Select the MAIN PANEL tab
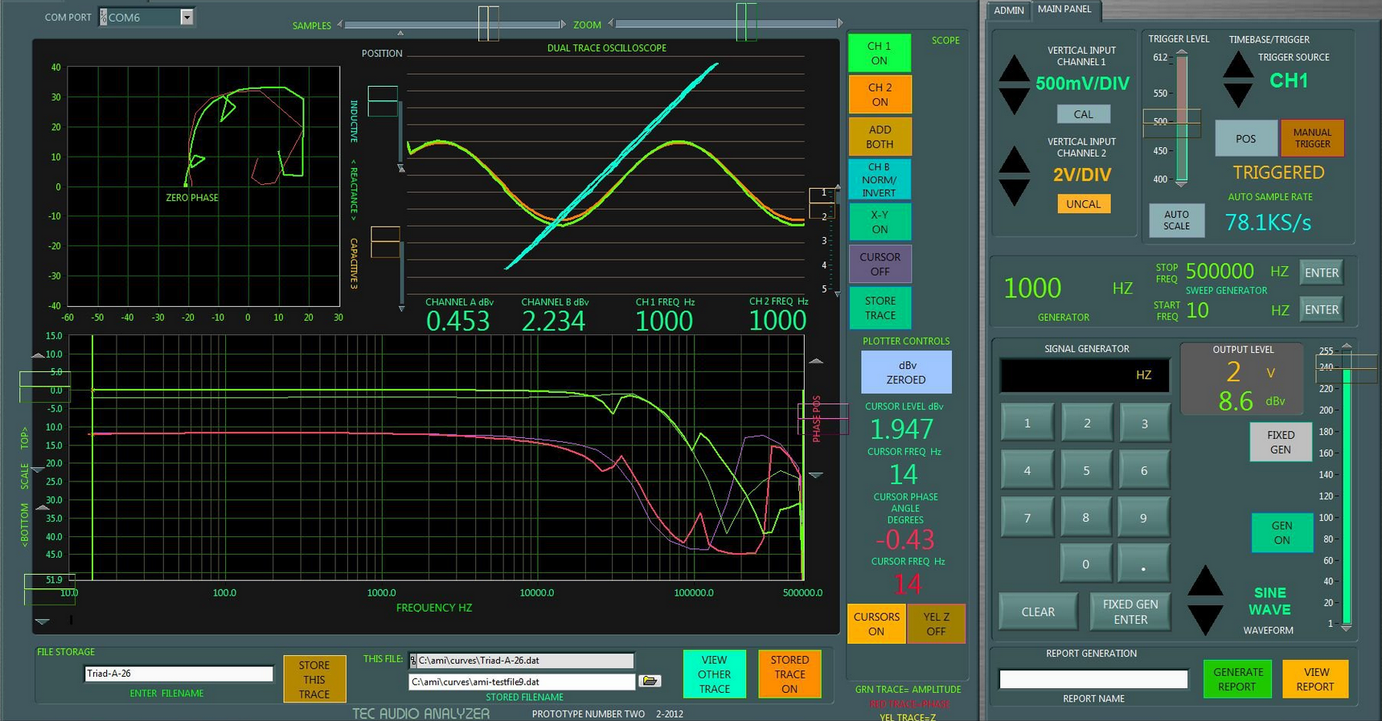The height and width of the screenshot is (721, 1382). [x=1064, y=9]
